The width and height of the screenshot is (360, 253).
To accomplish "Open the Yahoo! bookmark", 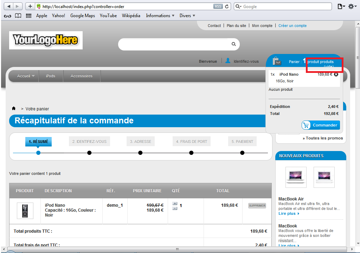I will (58, 15).
